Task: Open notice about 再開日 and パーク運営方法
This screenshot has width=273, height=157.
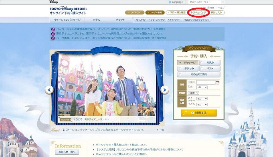Action: coord(109,34)
